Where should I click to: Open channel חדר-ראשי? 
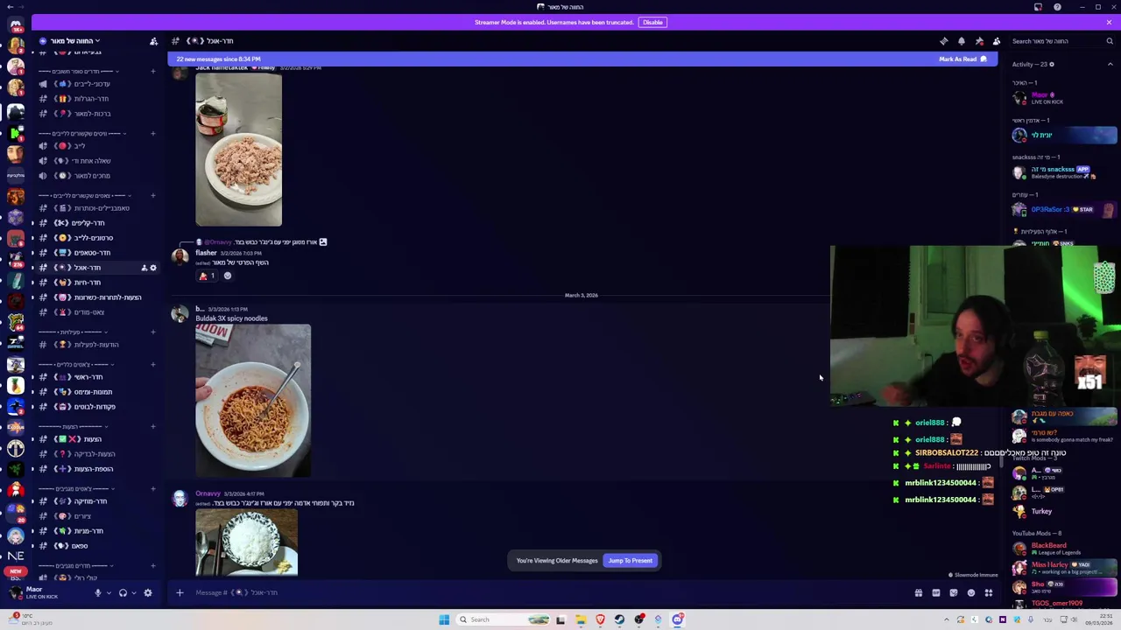[88, 377]
